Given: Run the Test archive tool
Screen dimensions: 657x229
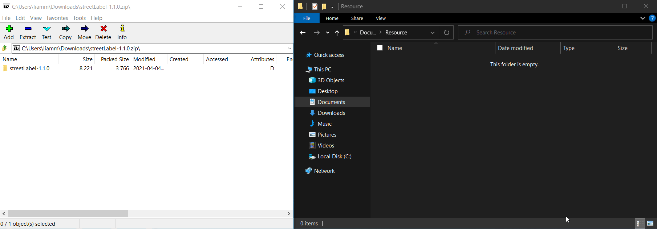Looking at the screenshot, I should point(47,32).
